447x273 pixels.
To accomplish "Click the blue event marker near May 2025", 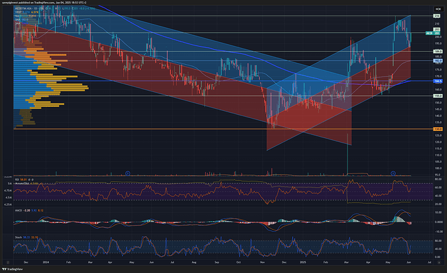I will 393,173.
